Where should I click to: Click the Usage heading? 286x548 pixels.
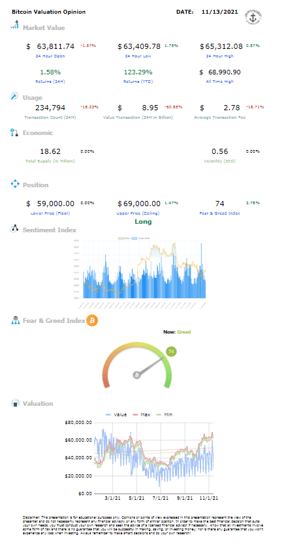[x=33, y=97]
